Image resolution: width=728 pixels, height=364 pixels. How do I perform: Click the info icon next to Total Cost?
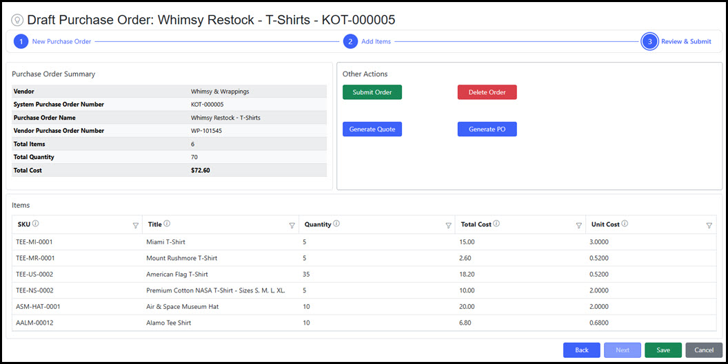click(x=496, y=224)
